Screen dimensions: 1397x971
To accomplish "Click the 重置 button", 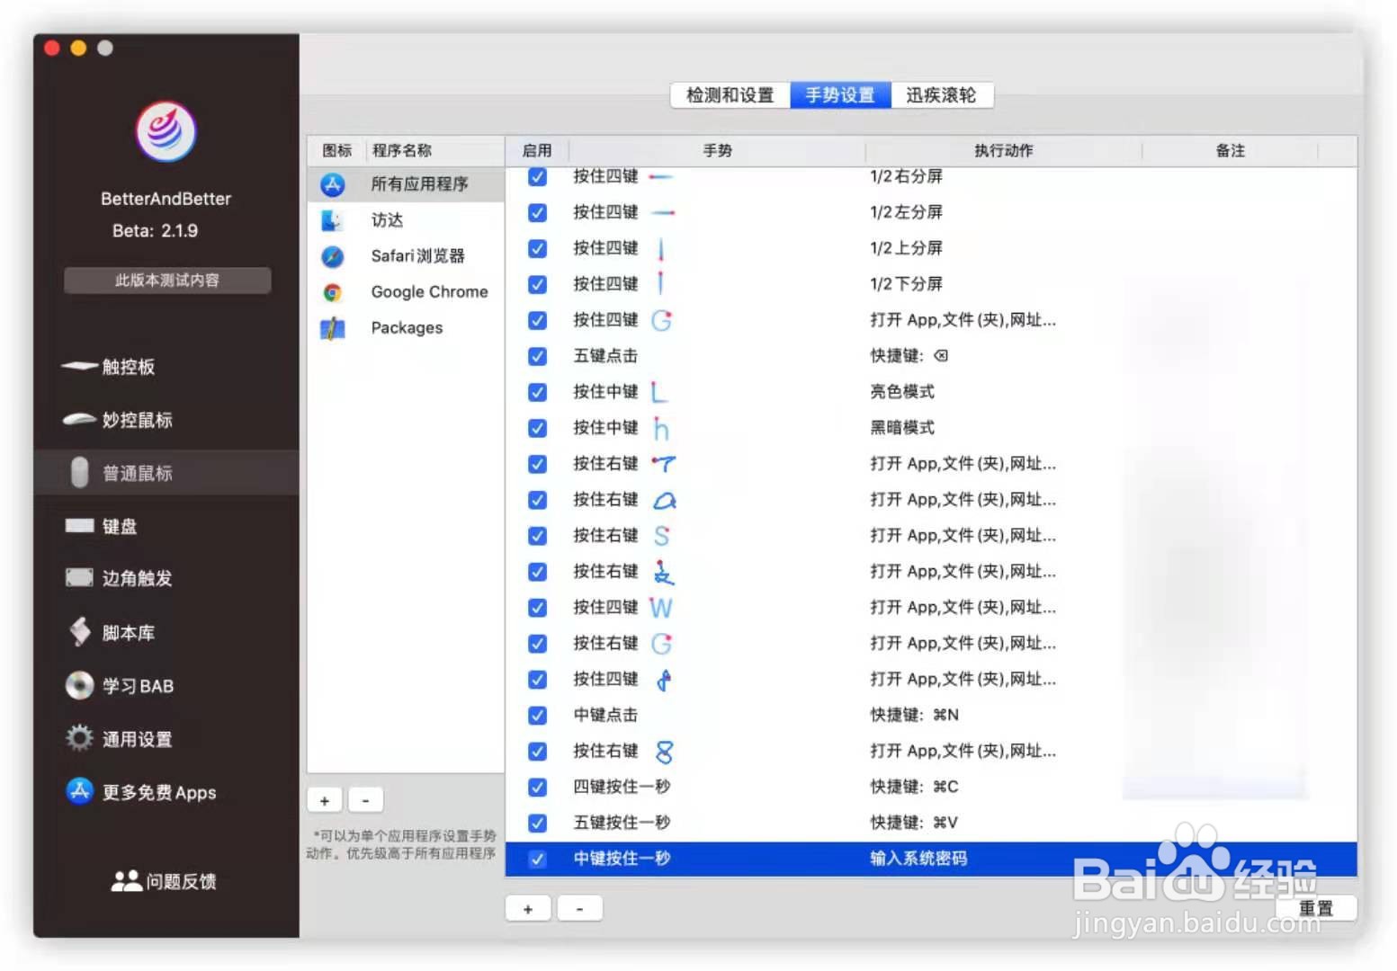I will coord(1317,908).
